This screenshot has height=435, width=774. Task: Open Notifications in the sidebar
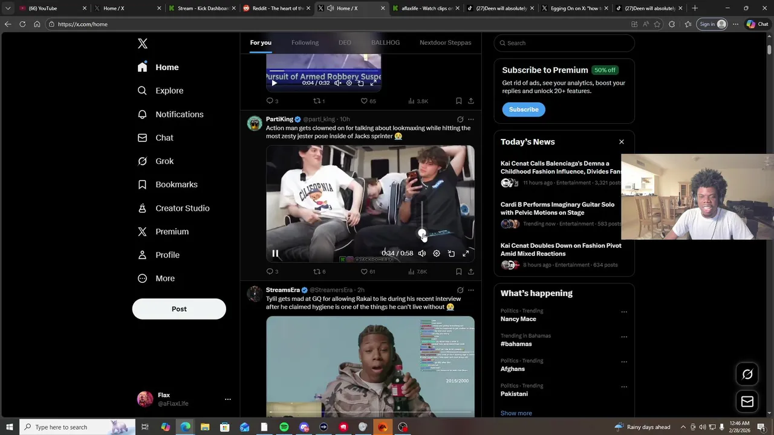[171, 114]
